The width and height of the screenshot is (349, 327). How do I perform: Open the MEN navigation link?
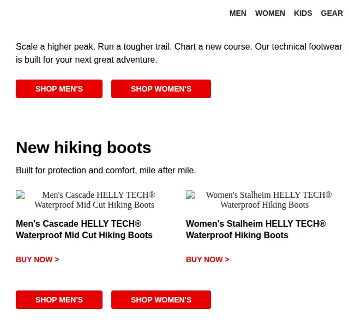(238, 13)
